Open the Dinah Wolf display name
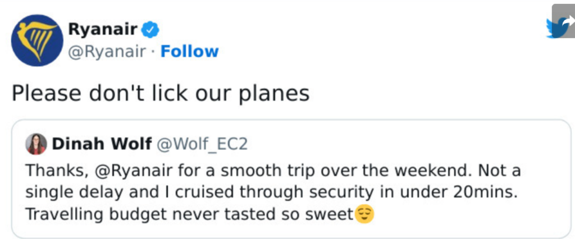 point(101,144)
